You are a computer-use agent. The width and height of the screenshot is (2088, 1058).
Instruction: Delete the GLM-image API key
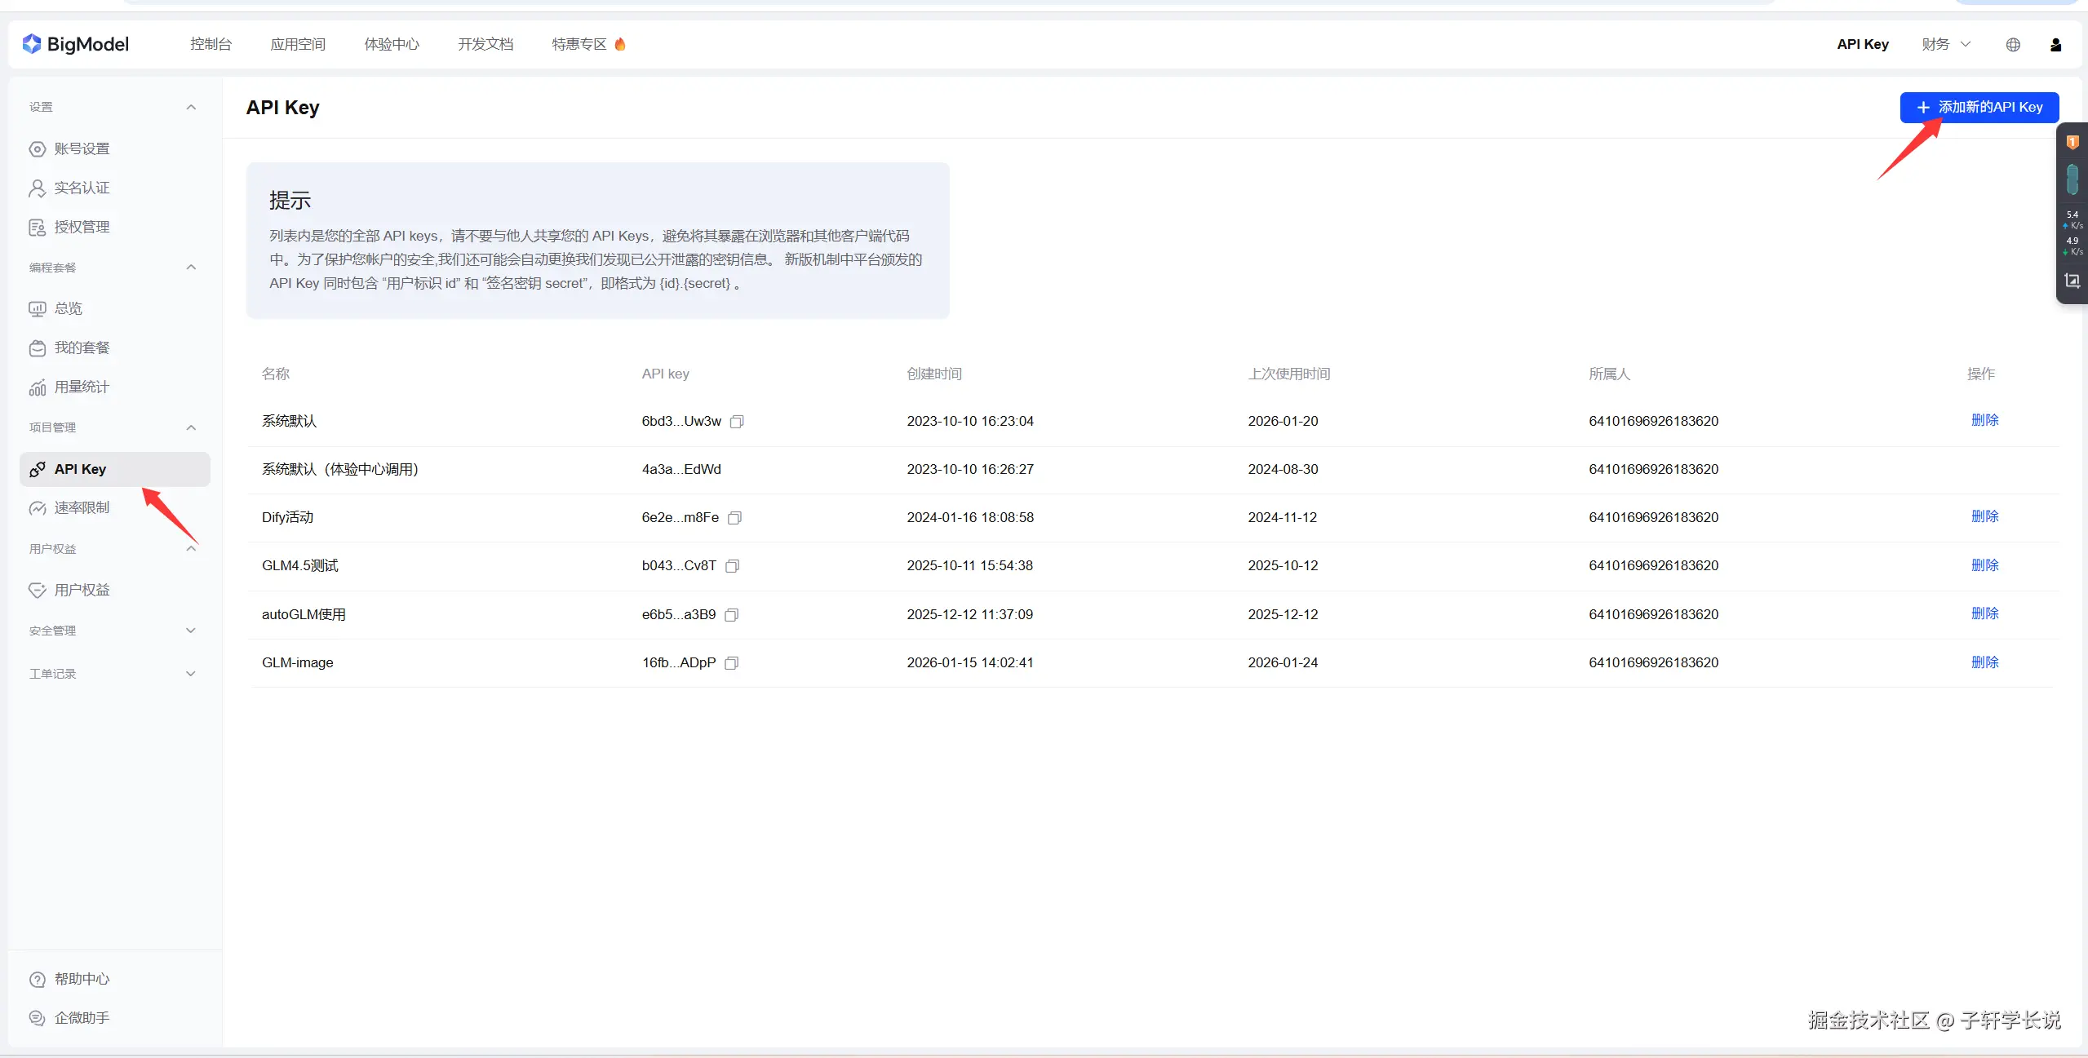click(x=1984, y=662)
